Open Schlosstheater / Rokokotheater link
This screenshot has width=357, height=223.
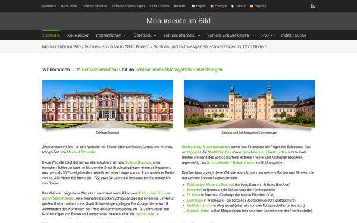[x=231, y=162]
